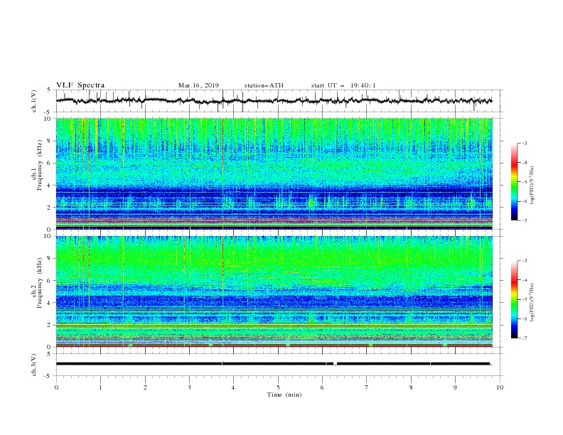
Task: Click the "10" tick on the time axis
Action: 500,387
